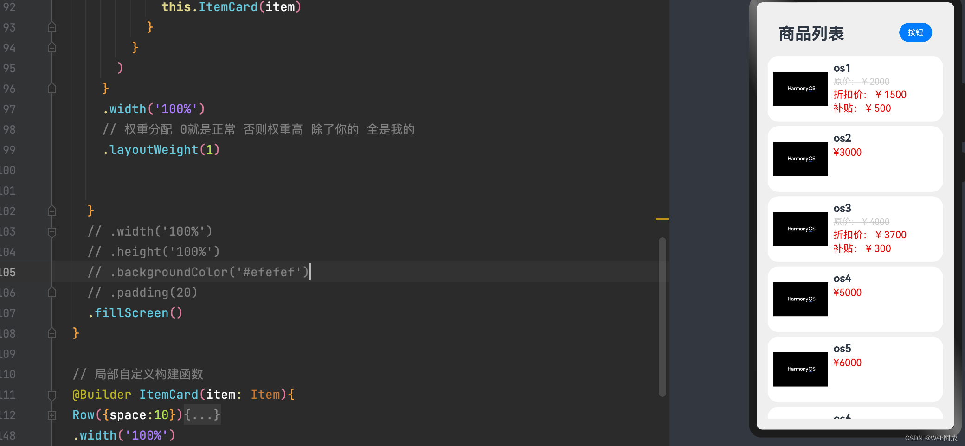Select the os3 HarmonyOS thumbnail image
Image resolution: width=965 pixels, height=446 pixels.
pos(800,229)
